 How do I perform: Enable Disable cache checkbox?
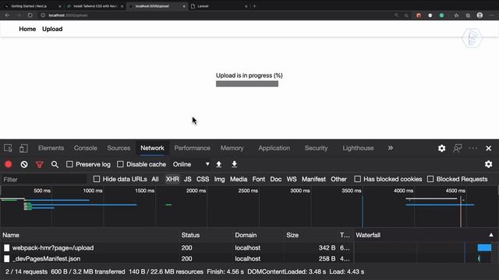120,164
